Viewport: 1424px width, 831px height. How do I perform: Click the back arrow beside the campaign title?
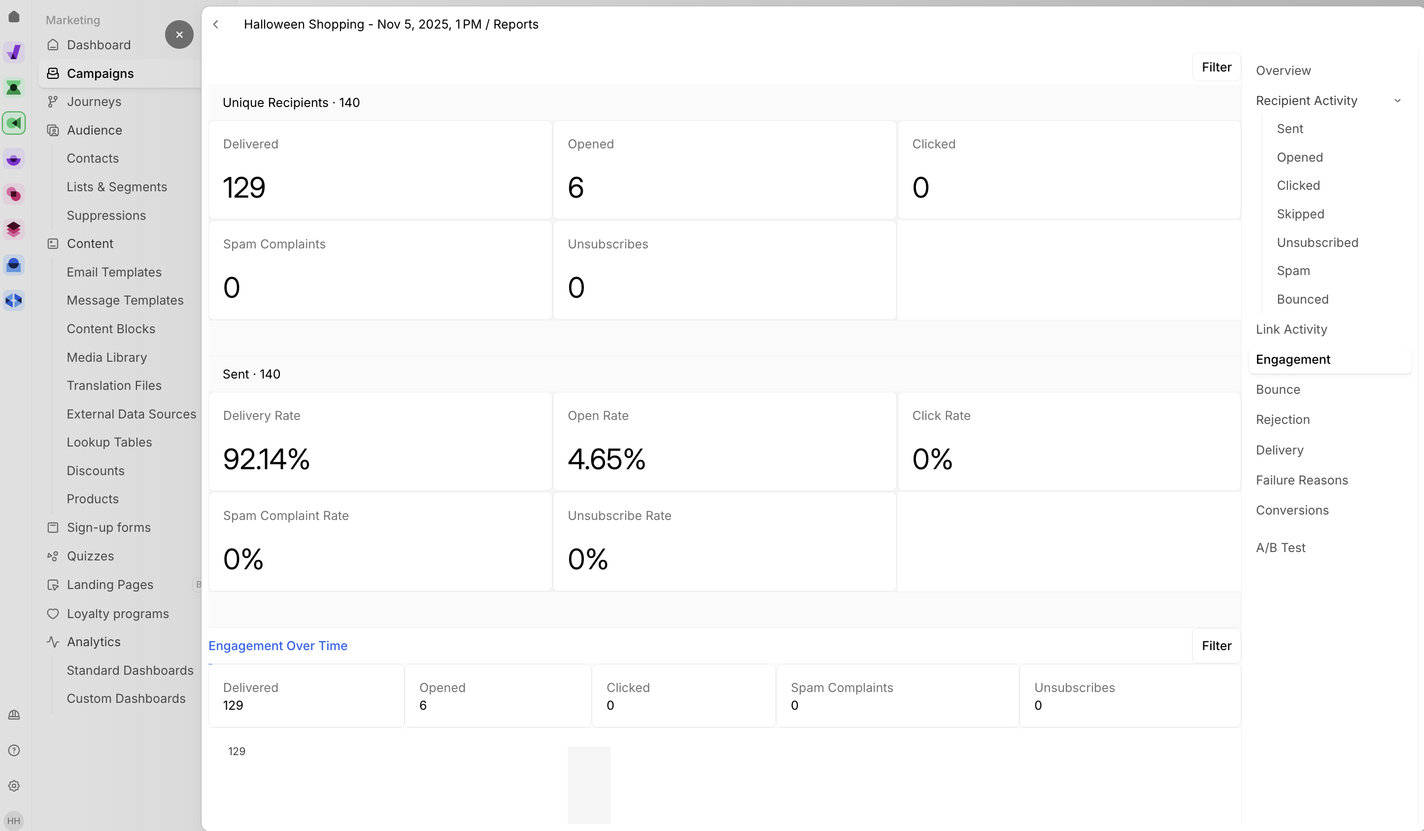(215, 24)
